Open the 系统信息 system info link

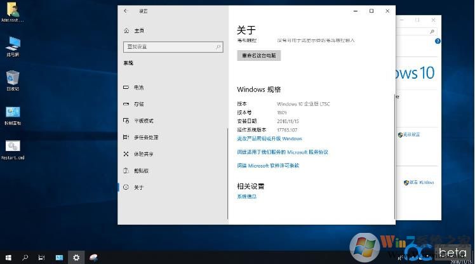(247, 197)
